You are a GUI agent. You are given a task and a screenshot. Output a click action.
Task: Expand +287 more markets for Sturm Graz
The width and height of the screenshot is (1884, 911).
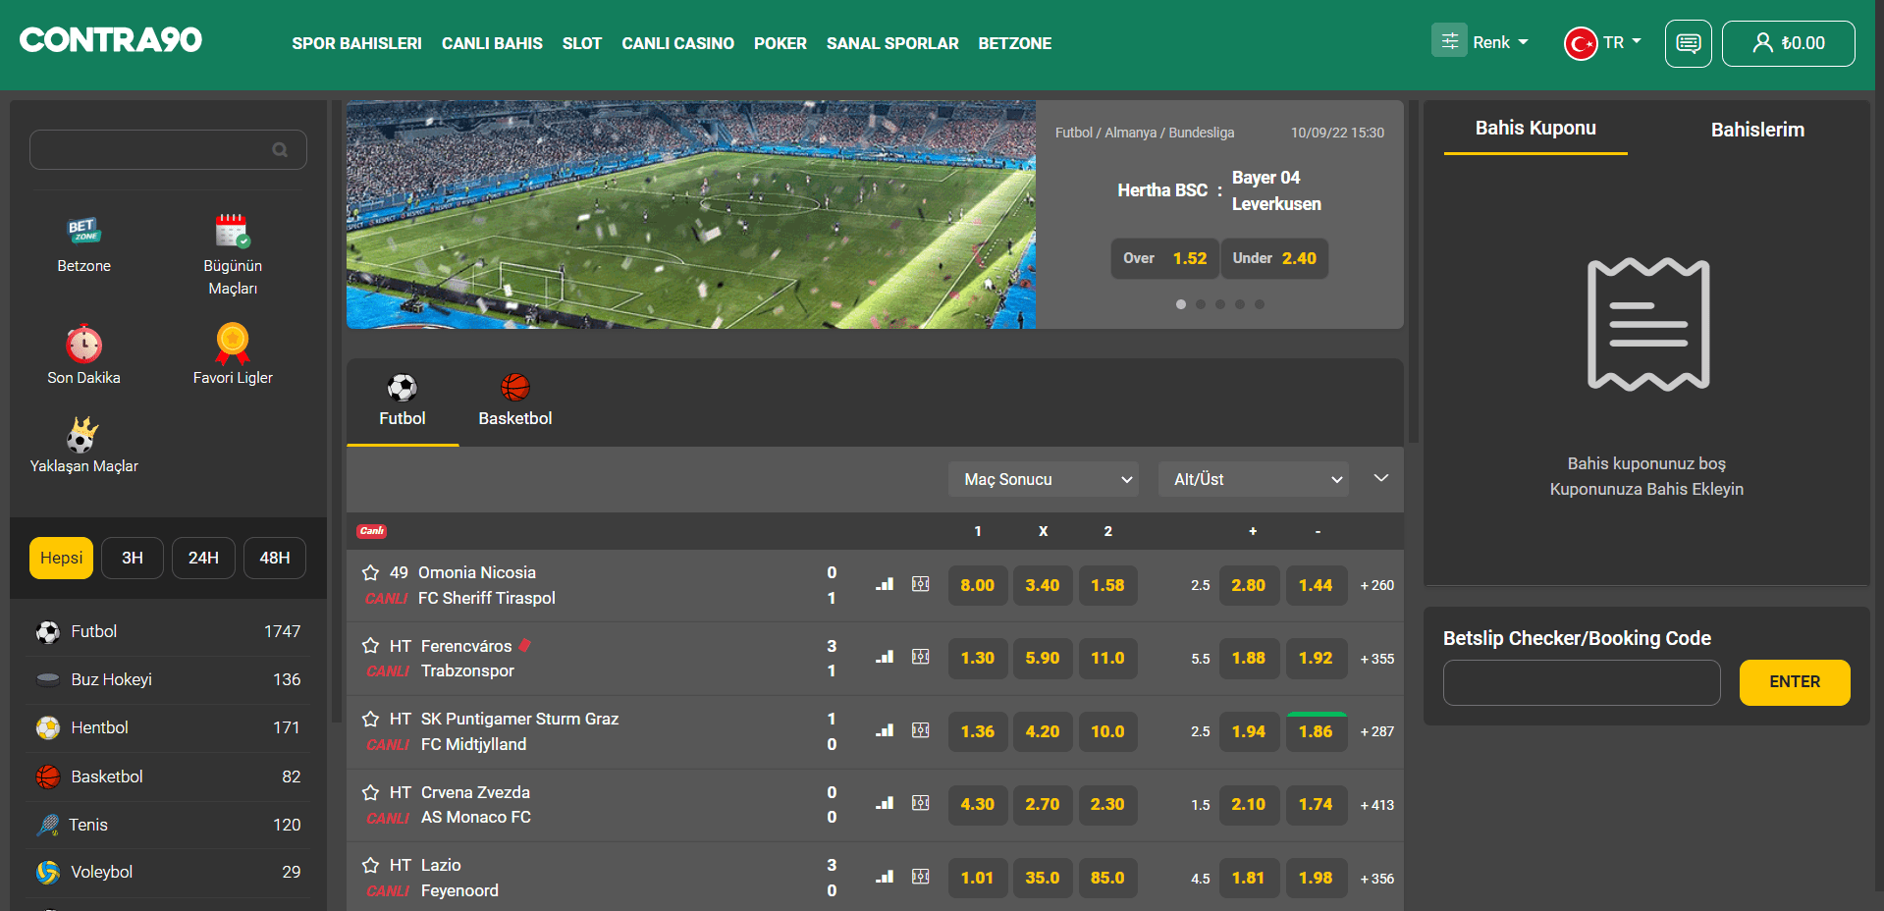[x=1376, y=731]
